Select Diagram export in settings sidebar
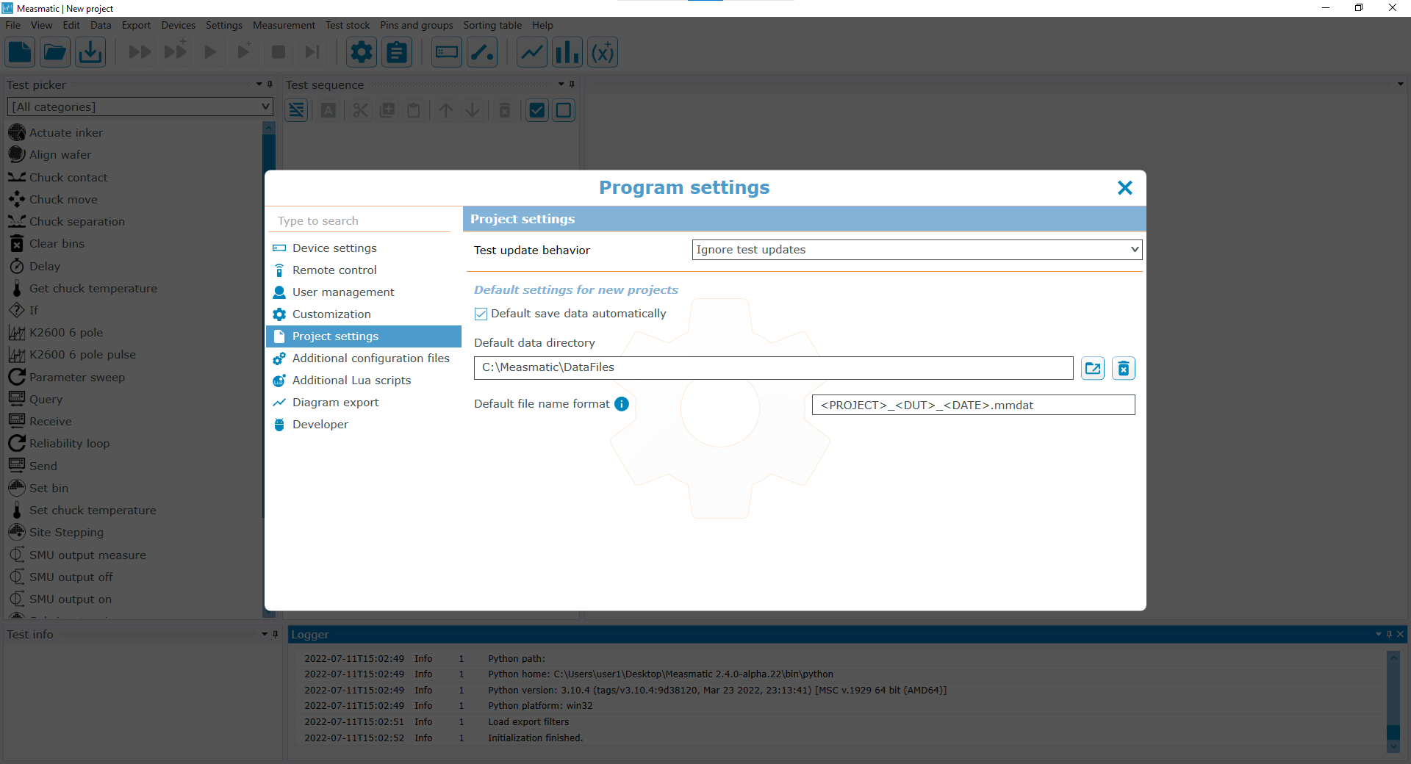This screenshot has width=1411, height=764. [x=364, y=403]
